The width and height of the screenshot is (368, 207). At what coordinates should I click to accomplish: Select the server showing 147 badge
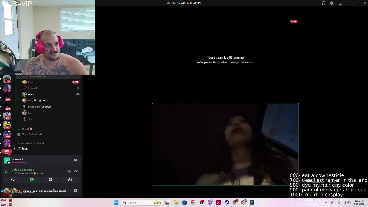pyautogui.click(x=7, y=125)
